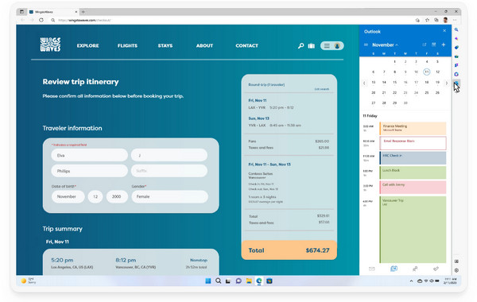Click the browser profile avatar
The height and width of the screenshot is (302, 477).
tap(445, 20)
